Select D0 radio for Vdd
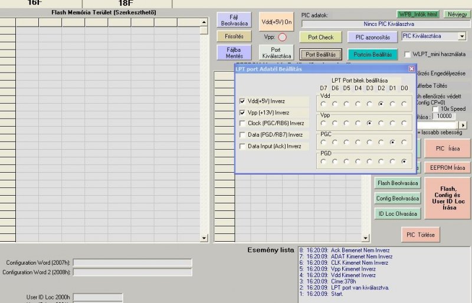This screenshot has width=472, height=303. point(404,104)
